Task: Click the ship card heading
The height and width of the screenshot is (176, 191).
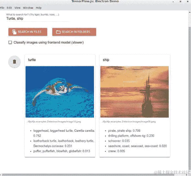Action: click(x=106, y=60)
